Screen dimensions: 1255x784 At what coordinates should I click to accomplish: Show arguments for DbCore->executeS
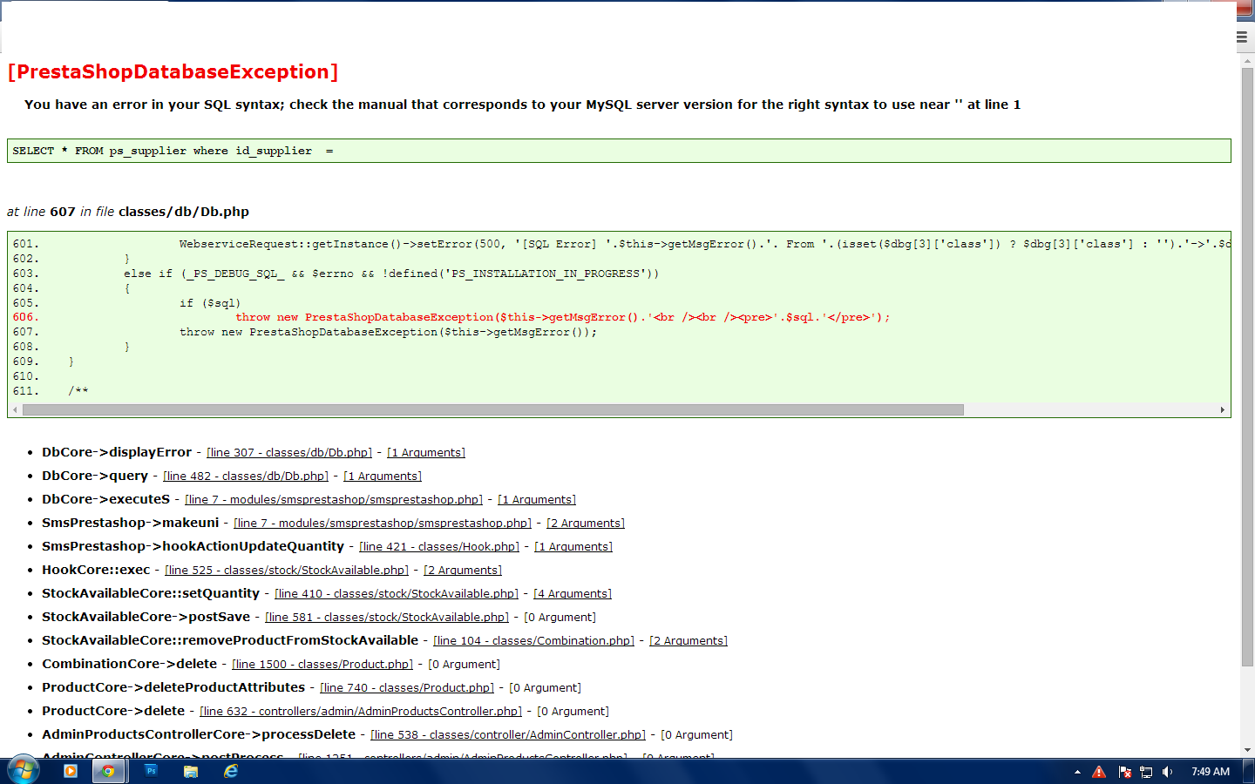pyautogui.click(x=537, y=500)
